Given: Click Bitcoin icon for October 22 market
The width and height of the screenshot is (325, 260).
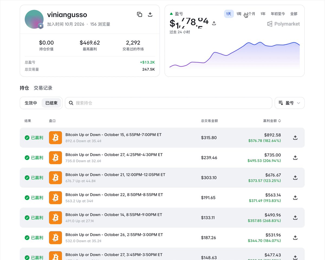Looking at the screenshot, I should [x=56, y=198].
